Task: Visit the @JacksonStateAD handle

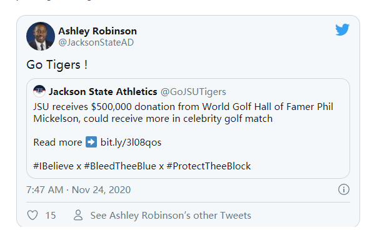Action: click(96, 42)
